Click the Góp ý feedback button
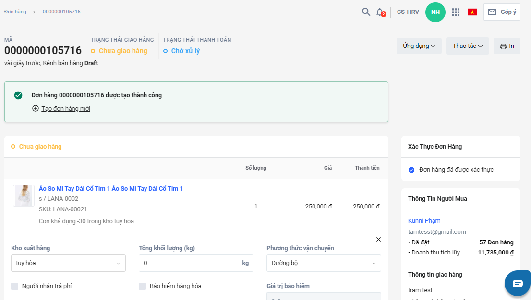 pyautogui.click(x=502, y=12)
